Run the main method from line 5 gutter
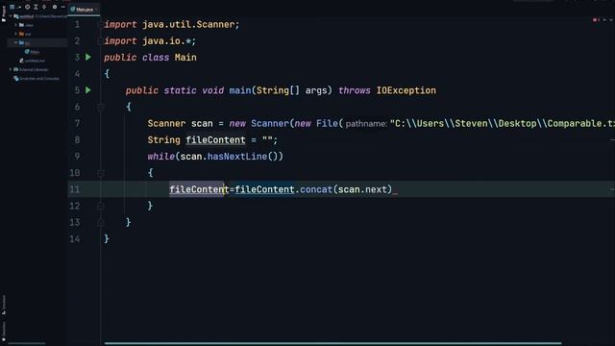Image resolution: width=615 pixels, height=346 pixels. pos(88,90)
